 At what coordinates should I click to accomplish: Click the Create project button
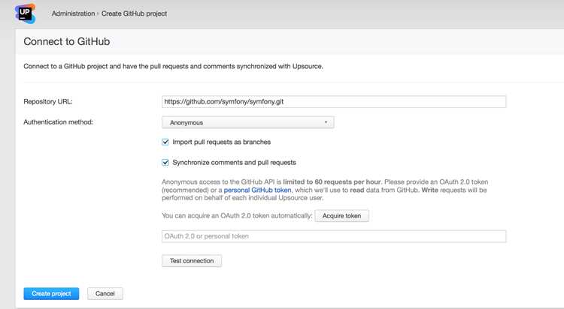click(51, 293)
